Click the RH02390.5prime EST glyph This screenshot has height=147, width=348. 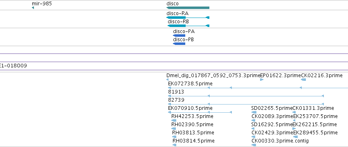[173, 129]
